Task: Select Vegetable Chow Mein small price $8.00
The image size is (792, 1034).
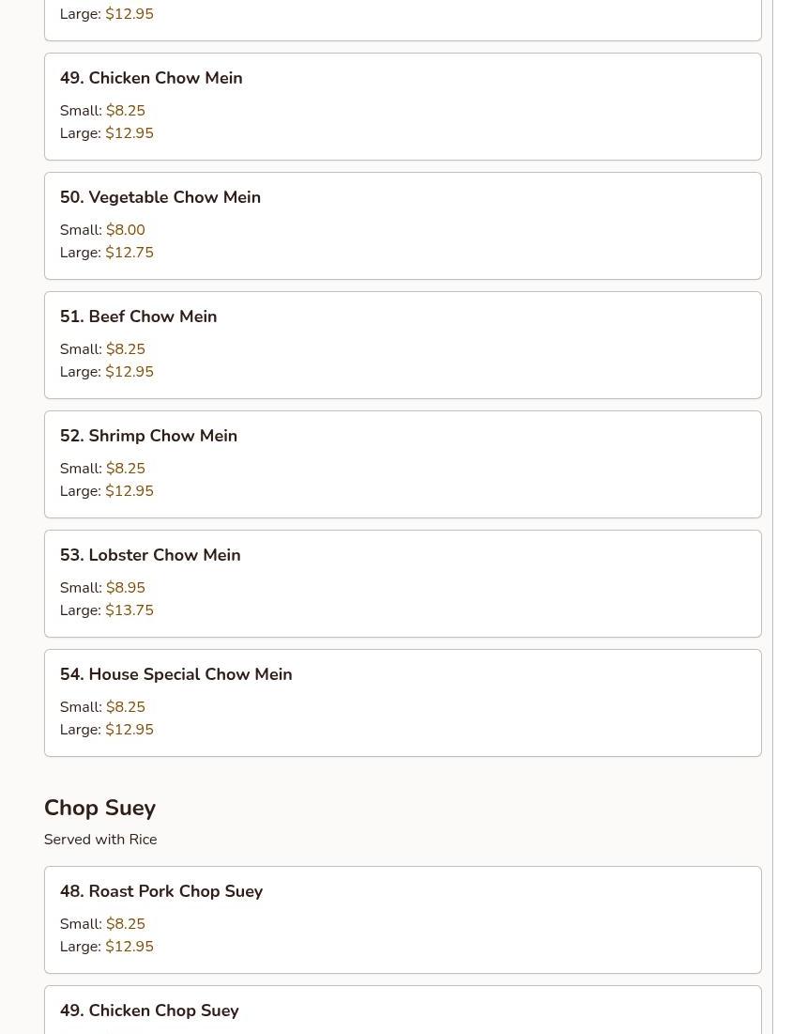Action: (x=126, y=230)
